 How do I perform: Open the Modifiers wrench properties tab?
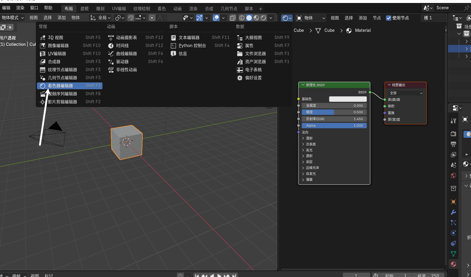coord(453,212)
